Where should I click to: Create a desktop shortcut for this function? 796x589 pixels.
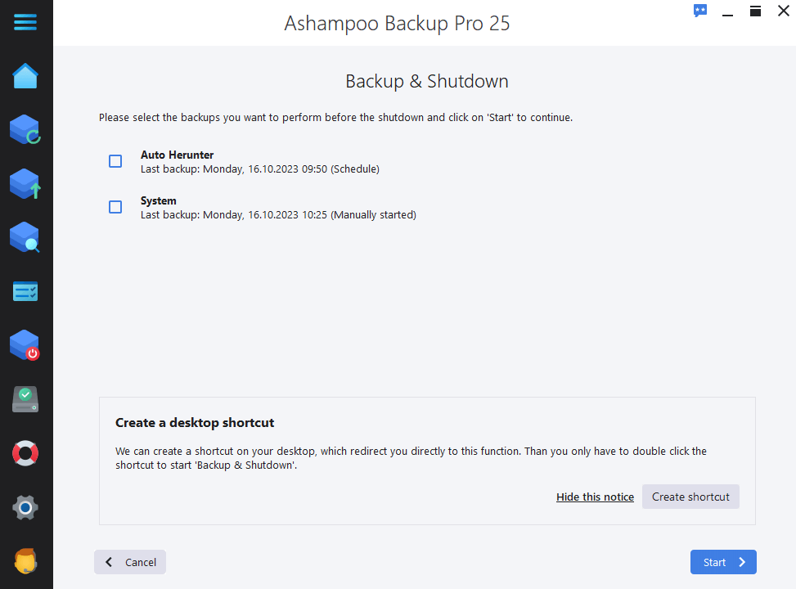pos(690,496)
